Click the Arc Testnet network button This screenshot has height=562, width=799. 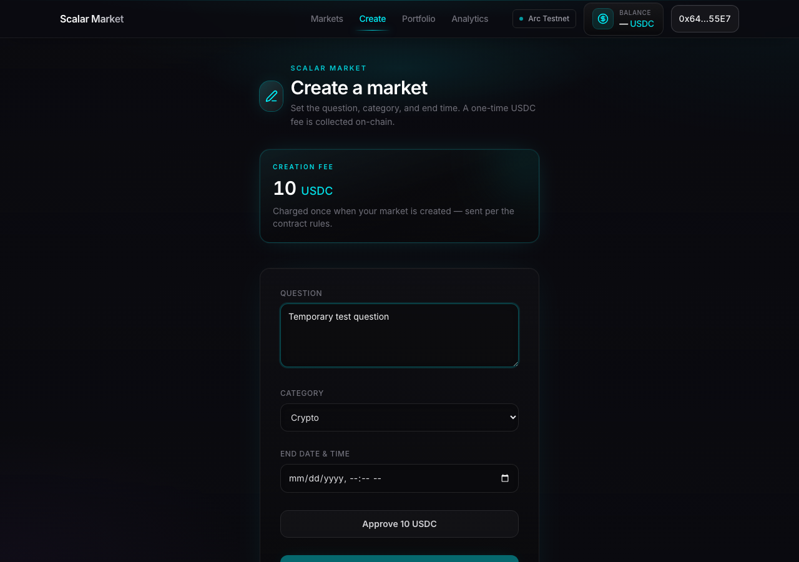tap(544, 19)
